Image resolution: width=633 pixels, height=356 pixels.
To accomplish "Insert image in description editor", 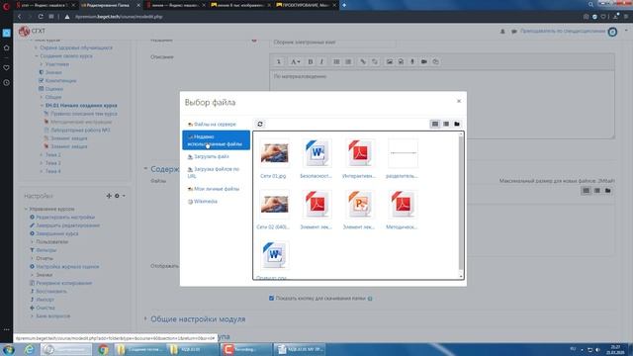I will (389, 61).
